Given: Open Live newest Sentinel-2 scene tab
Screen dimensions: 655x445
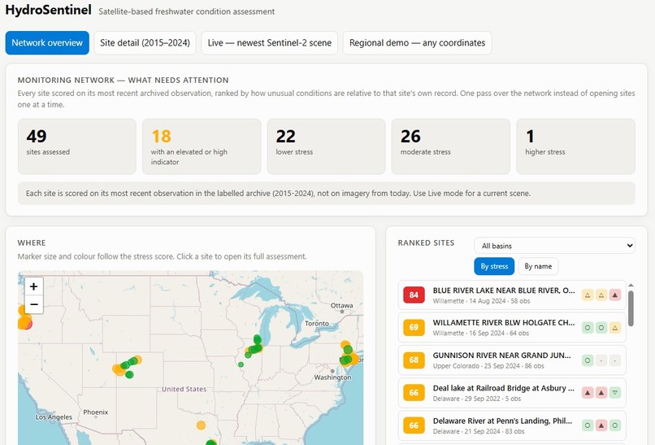Looking at the screenshot, I should pos(270,42).
